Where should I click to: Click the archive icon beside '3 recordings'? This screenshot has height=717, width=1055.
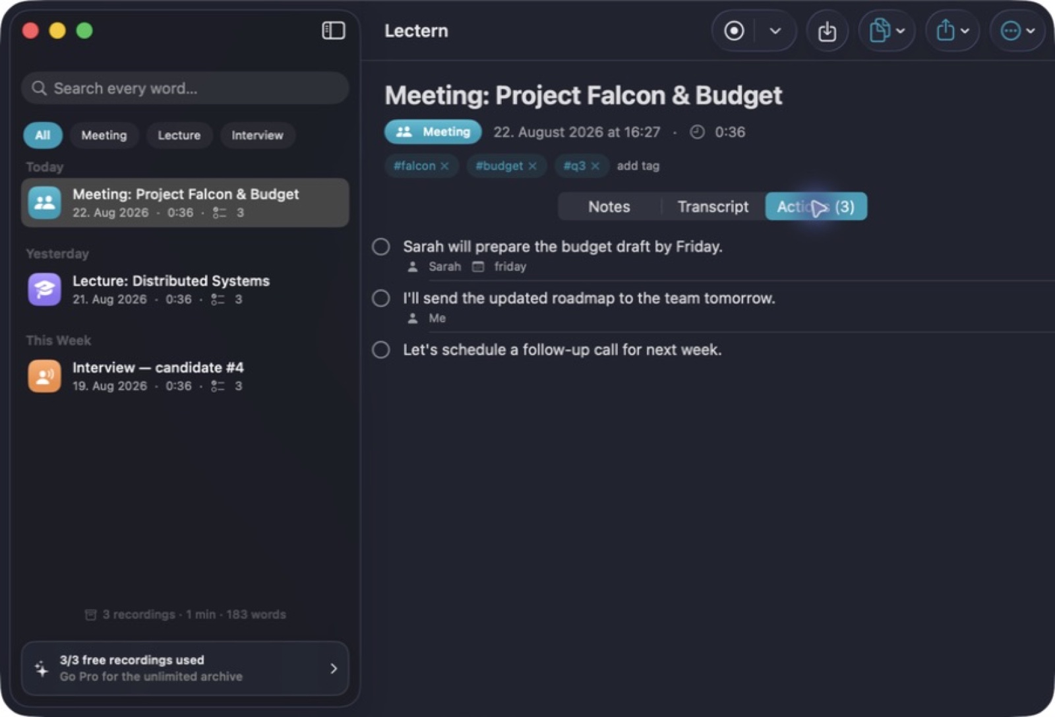pos(91,615)
